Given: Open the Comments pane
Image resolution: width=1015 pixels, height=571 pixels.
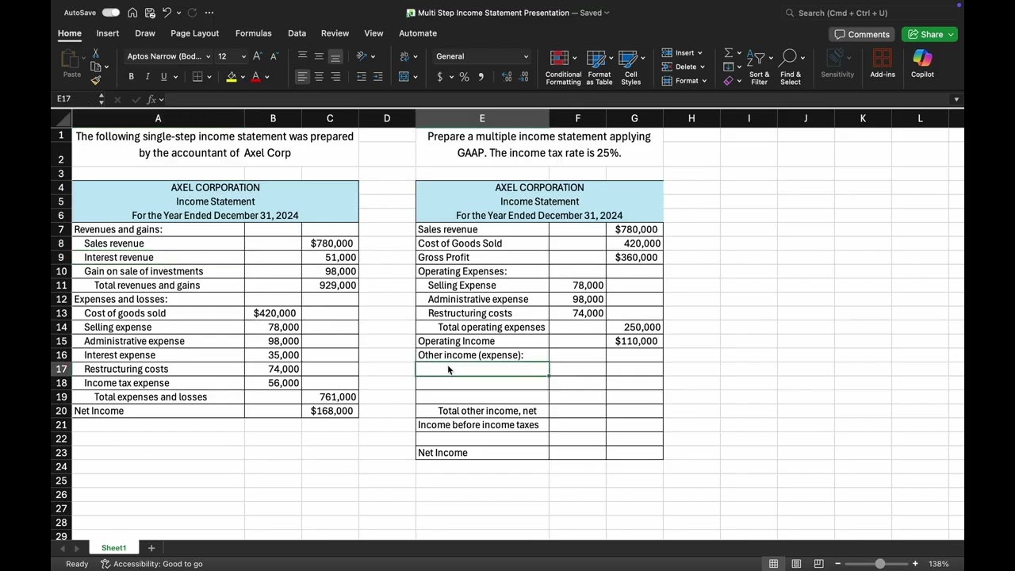Looking at the screenshot, I should pyautogui.click(x=862, y=34).
